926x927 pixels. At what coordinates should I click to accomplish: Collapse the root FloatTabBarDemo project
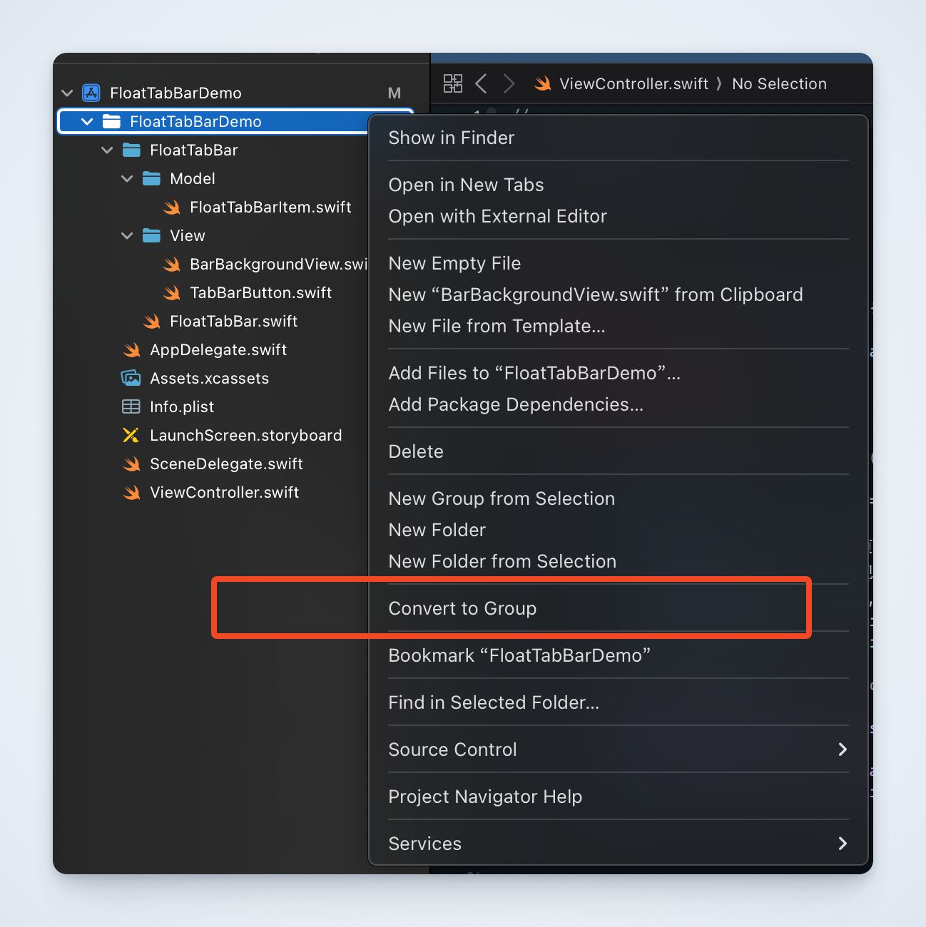(67, 93)
